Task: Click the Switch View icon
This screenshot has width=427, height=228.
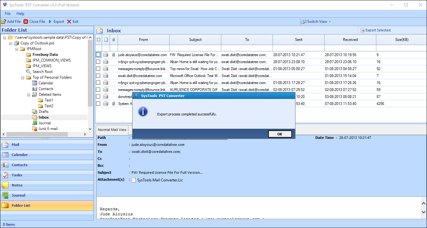Action: point(304,22)
